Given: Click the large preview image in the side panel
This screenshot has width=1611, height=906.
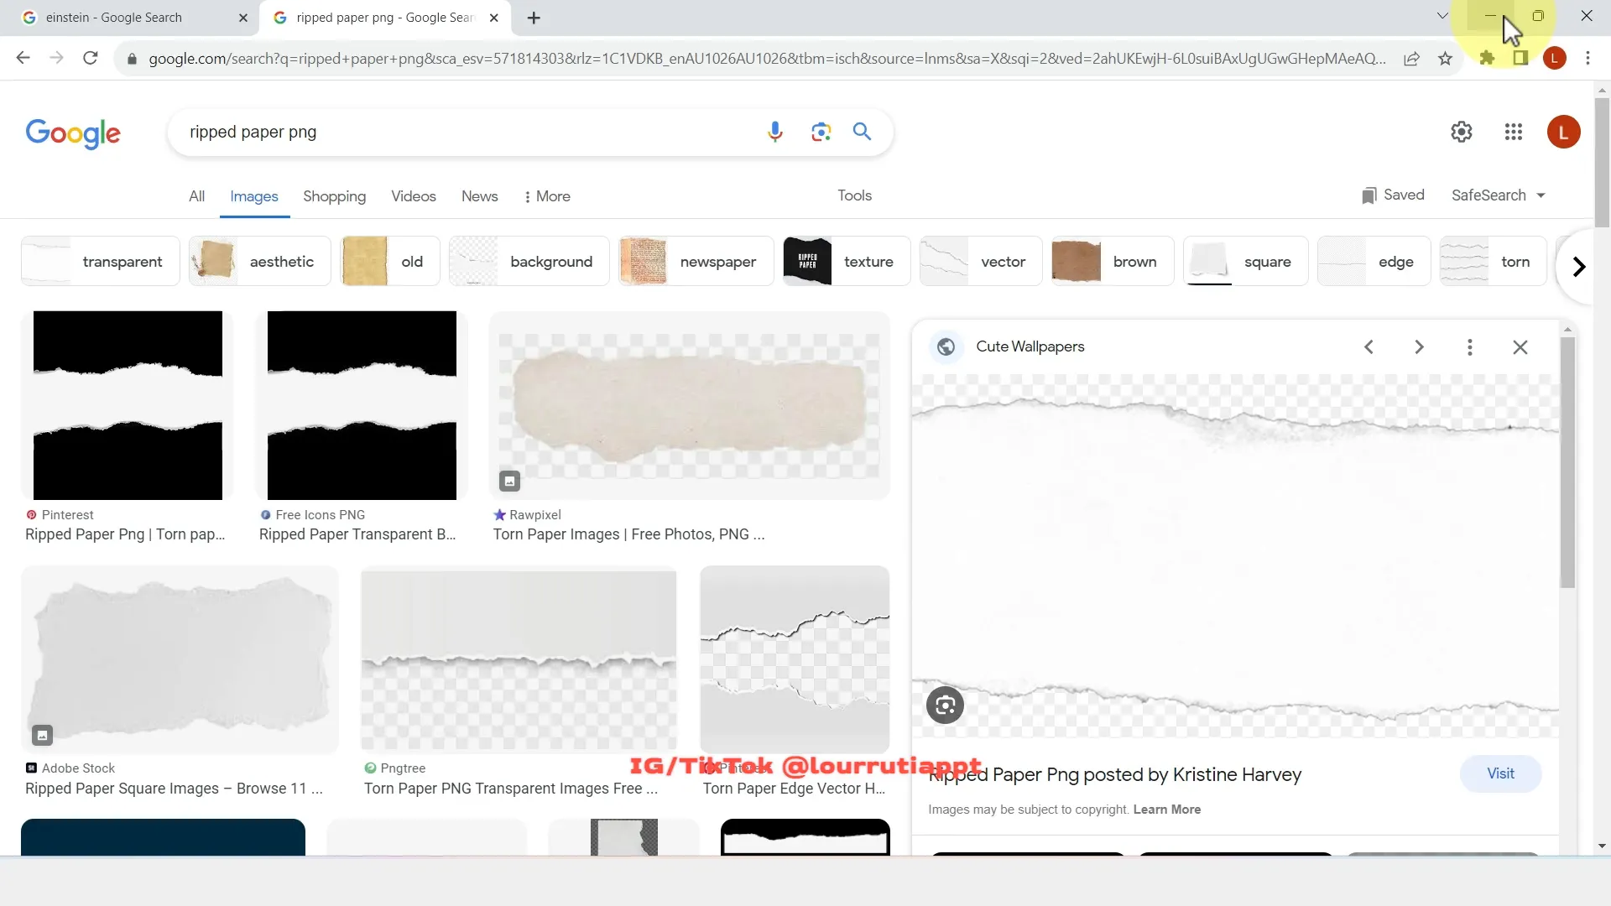Looking at the screenshot, I should [1235, 555].
